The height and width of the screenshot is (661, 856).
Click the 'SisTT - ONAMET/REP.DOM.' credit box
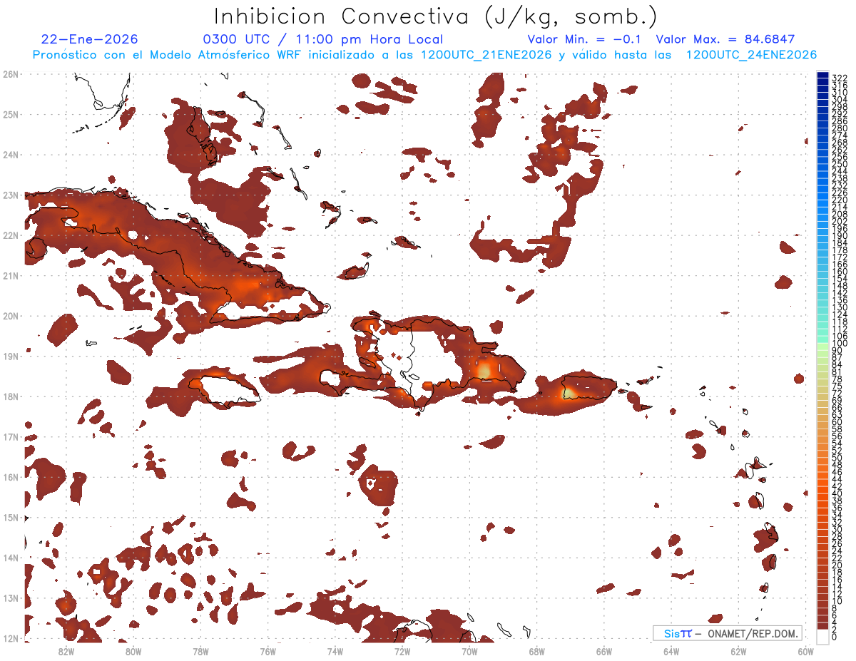pos(727,633)
